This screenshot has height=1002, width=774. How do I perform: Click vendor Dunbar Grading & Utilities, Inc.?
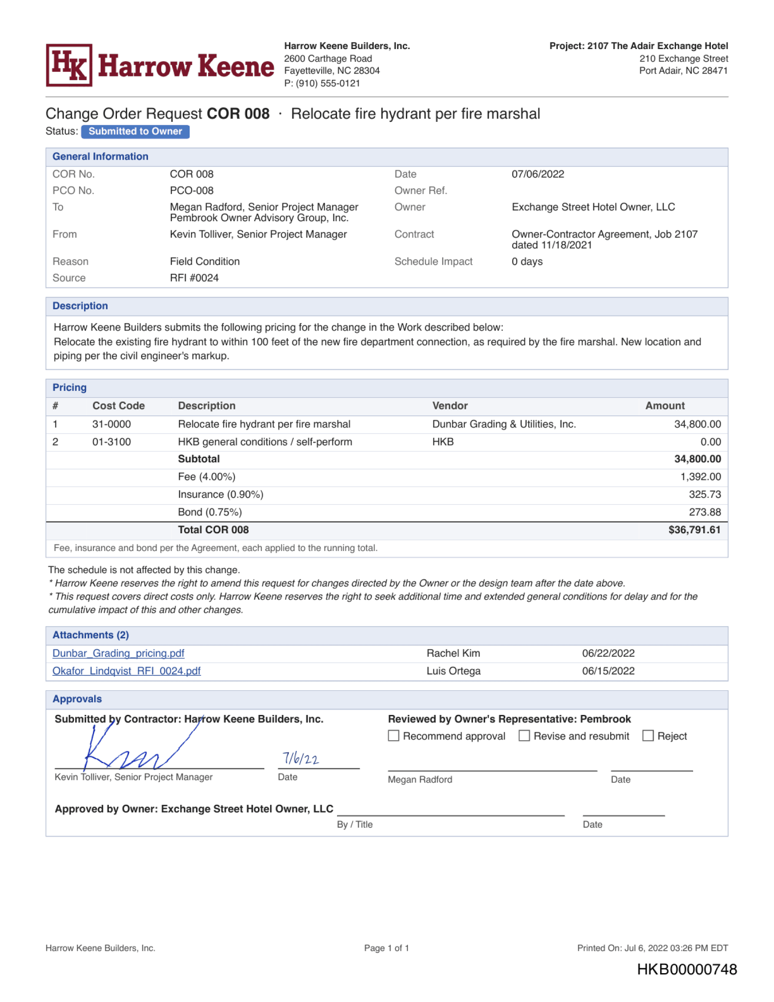point(504,424)
